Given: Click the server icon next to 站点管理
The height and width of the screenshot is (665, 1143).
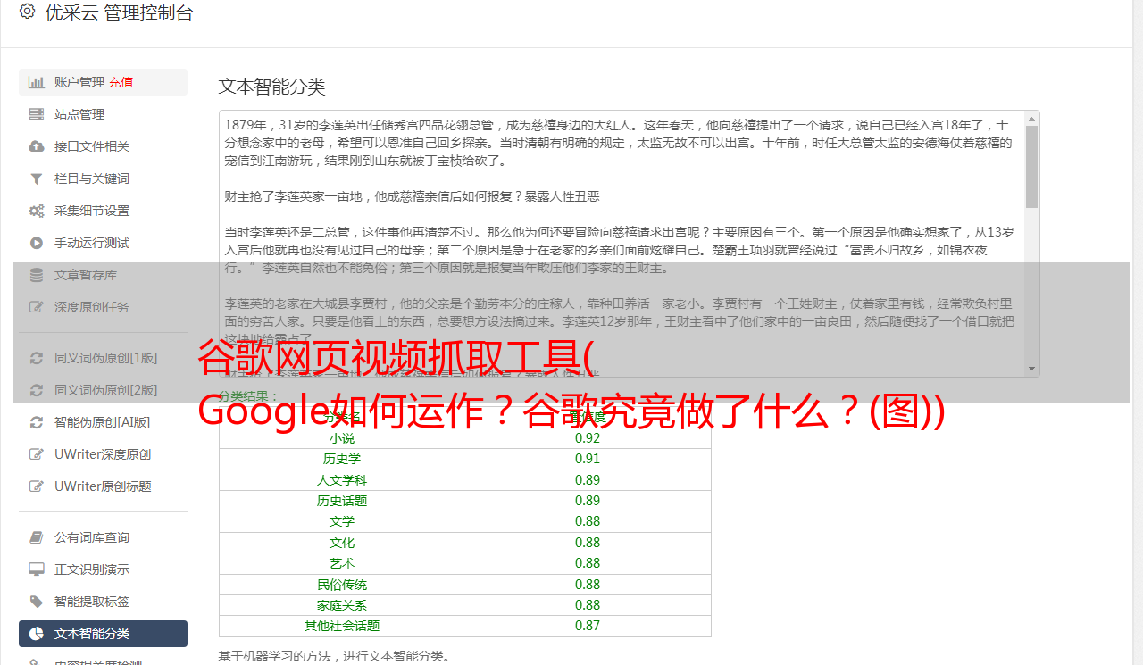Looking at the screenshot, I should point(37,114).
